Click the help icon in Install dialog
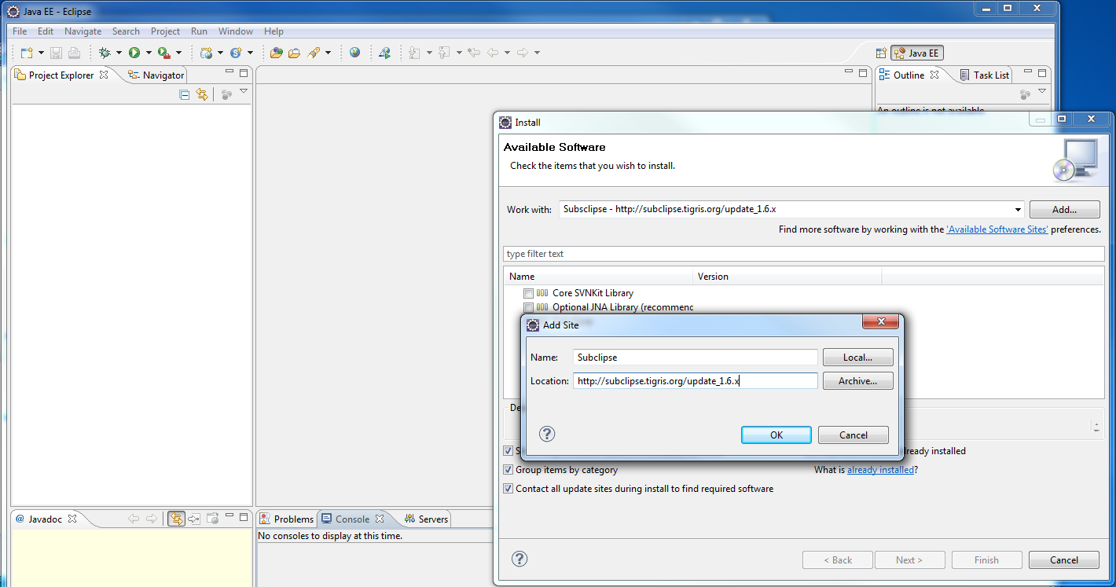 [x=519, y=559]
